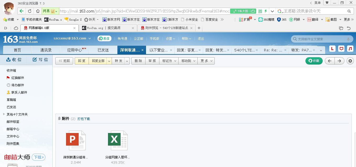
Task: Open the PowerPoint attachment 深圳联通分组传...
Action: [x=76, y=141]
